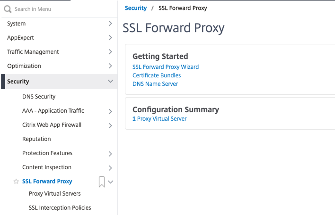Open the Reputation item
Image resolution: width=335 pixels, height=215 pixels.
tap(36, 139)
